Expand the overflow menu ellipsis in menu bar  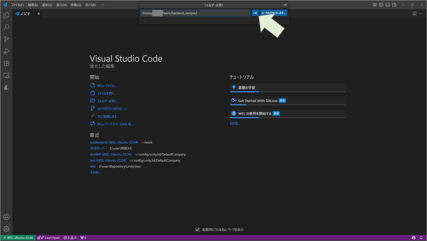pyautogui.click(x=103, y=5)
